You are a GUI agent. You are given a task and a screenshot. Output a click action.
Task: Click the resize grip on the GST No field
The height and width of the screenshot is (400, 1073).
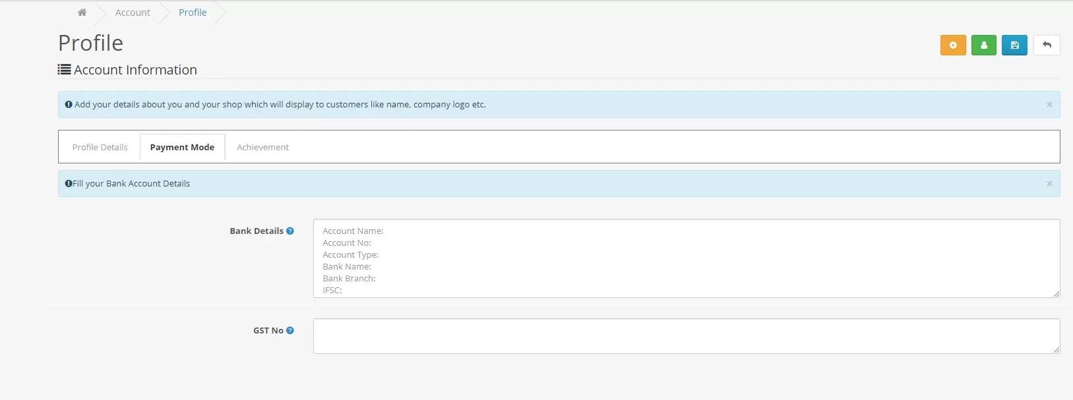(1056, 349)
